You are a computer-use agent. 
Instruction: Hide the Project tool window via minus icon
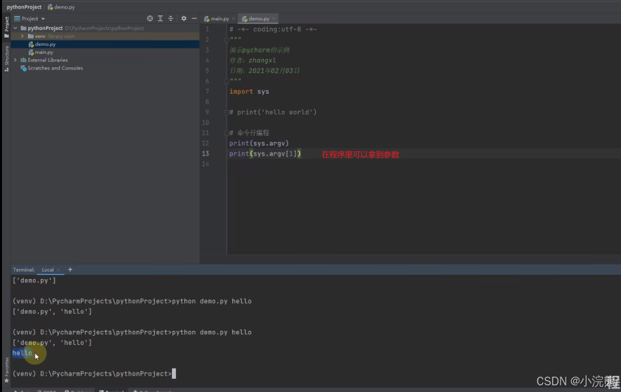(194, 18)
